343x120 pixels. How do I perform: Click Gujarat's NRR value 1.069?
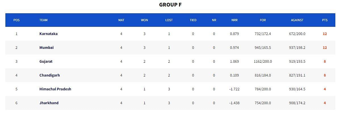(234, 61)
